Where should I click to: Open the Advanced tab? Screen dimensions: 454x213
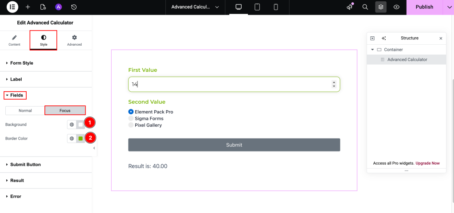[x=74, y=40]
